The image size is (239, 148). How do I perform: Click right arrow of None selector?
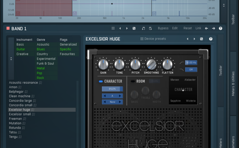(120, 102)
